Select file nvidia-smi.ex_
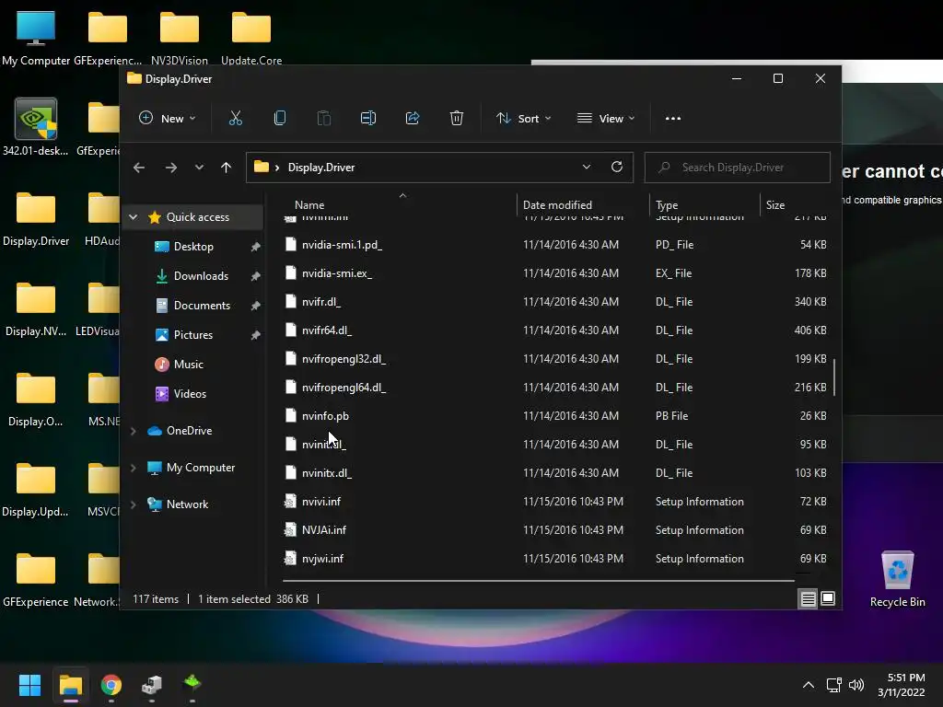 [554, 272]
